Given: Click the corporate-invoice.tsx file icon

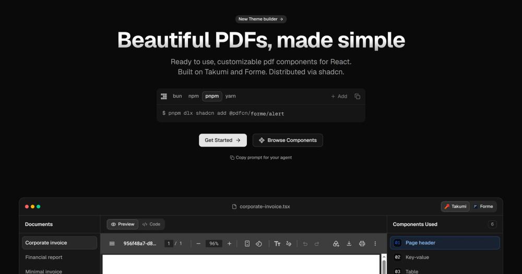Looking at the screenshot, I should (234, 207).
